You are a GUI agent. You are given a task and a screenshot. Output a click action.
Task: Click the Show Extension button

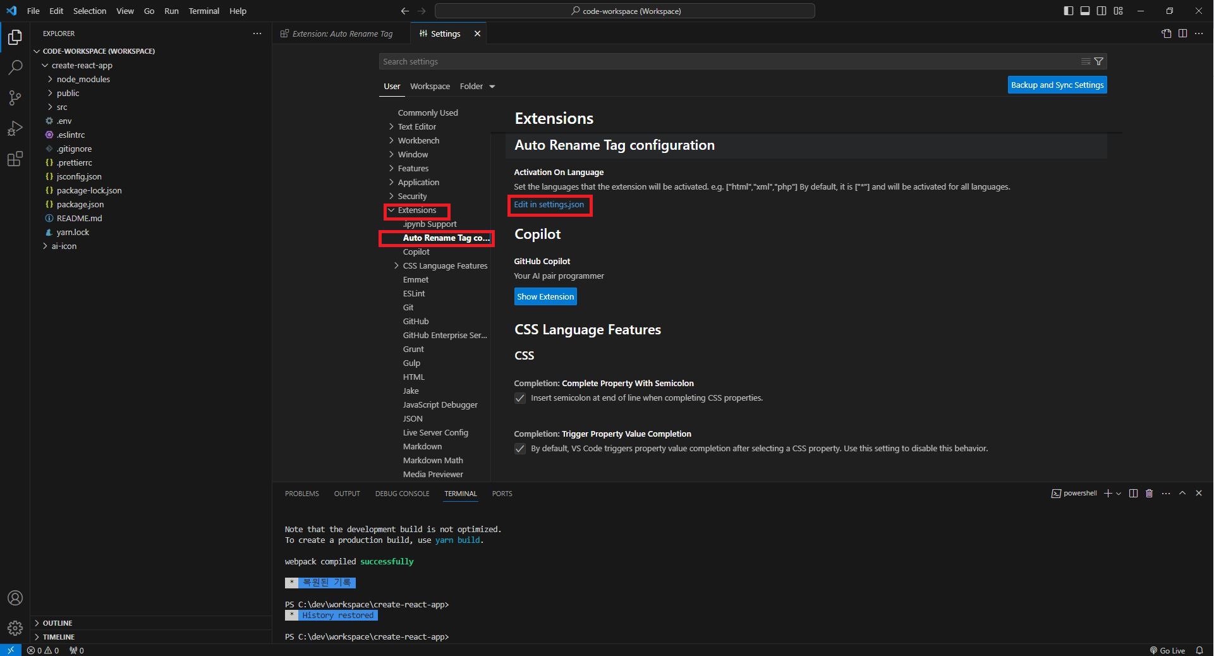(545, 296)
